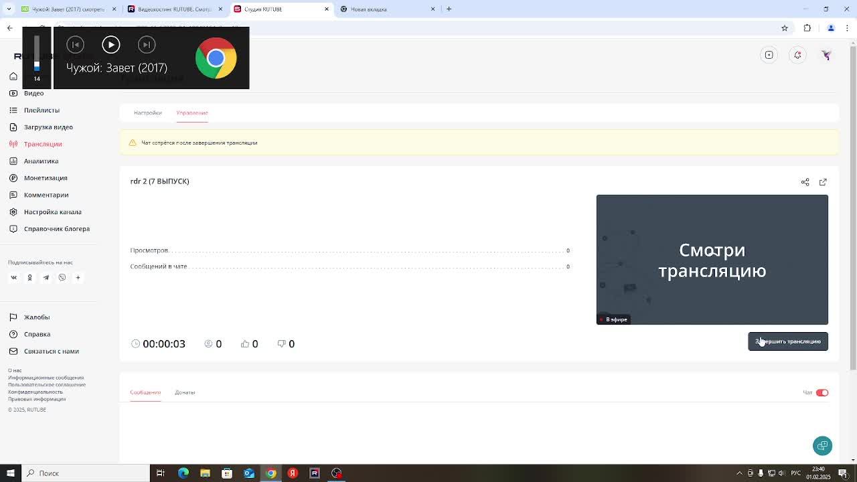The height and width of the screenshot is (482, 857).
Task: Toggle the Чат switch off
Action: pos(822,393)
